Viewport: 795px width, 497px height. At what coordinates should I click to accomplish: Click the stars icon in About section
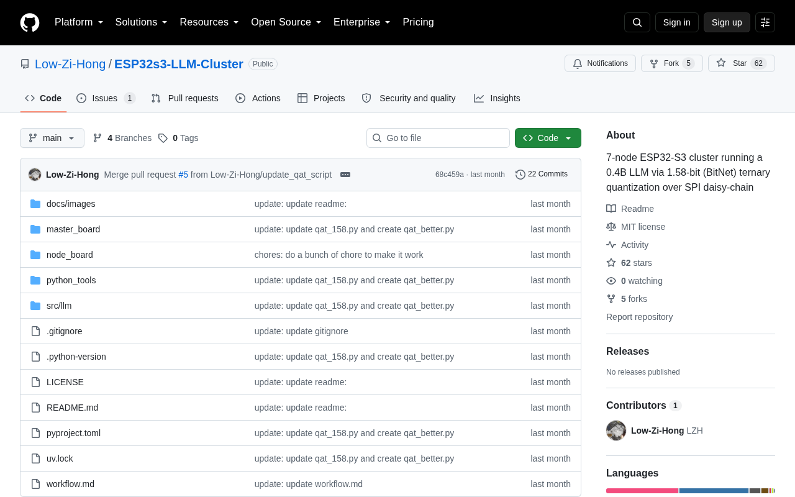tap(611, 263)
